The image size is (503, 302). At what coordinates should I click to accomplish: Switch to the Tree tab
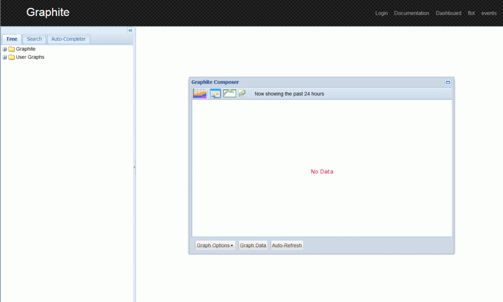coord(11,39)
